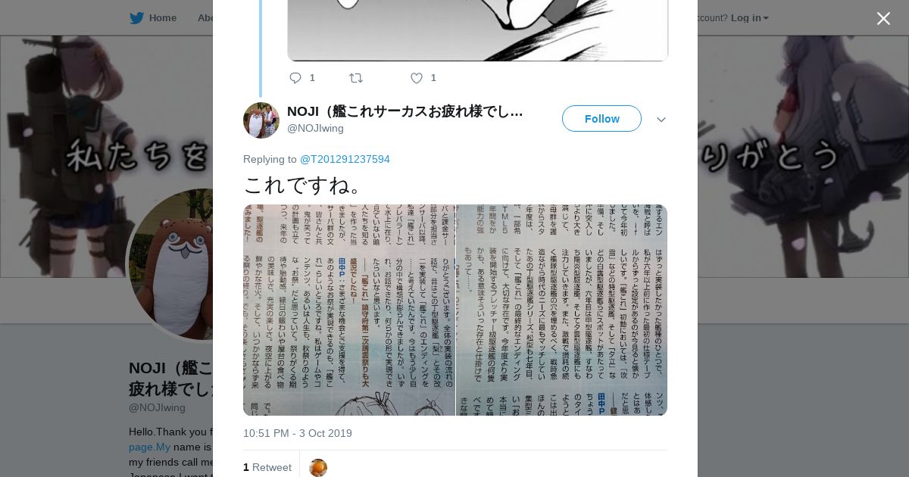View the 1 Retweet list
The width and height of the screenshot is (909, 477).
(267, 467)
